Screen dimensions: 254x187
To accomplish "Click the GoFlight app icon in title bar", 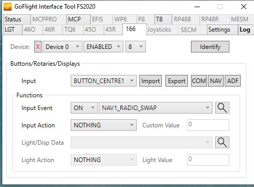I will click(8, 7).
